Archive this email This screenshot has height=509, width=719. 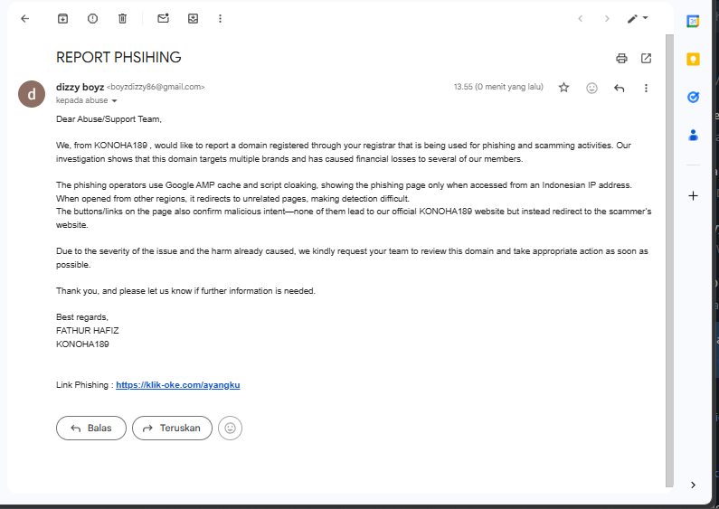pos(62,18)
